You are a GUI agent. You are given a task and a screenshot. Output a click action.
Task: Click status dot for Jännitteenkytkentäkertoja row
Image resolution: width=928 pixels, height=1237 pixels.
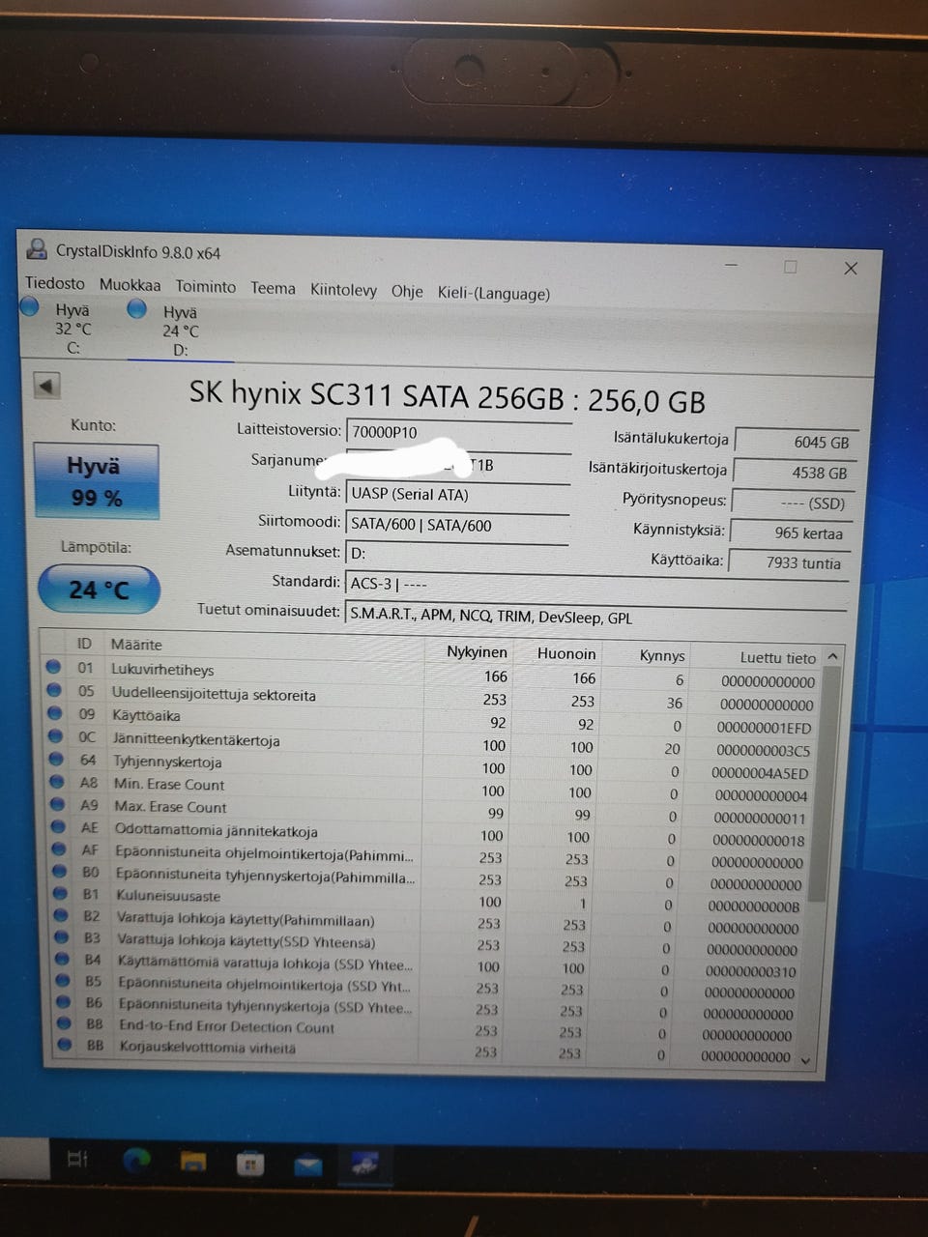click(56, 736)
